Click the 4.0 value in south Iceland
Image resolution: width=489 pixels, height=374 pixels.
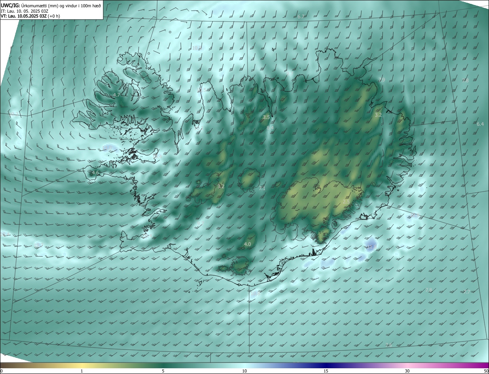(x=247, y=244)
